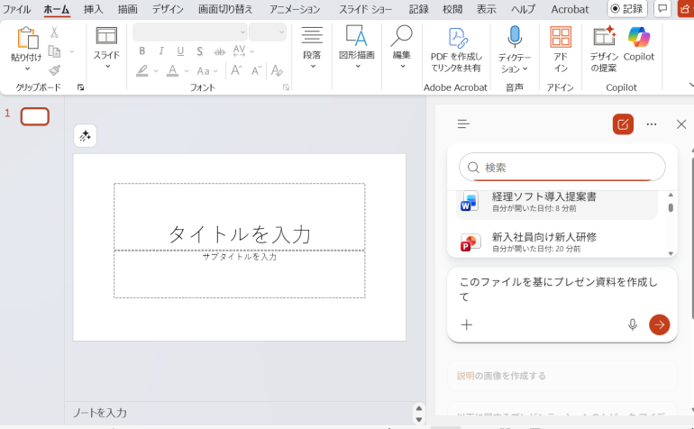Switch to the Review (校閲) tab
The width and height of the screenshot is (694, 429).
tap(452, 9)
